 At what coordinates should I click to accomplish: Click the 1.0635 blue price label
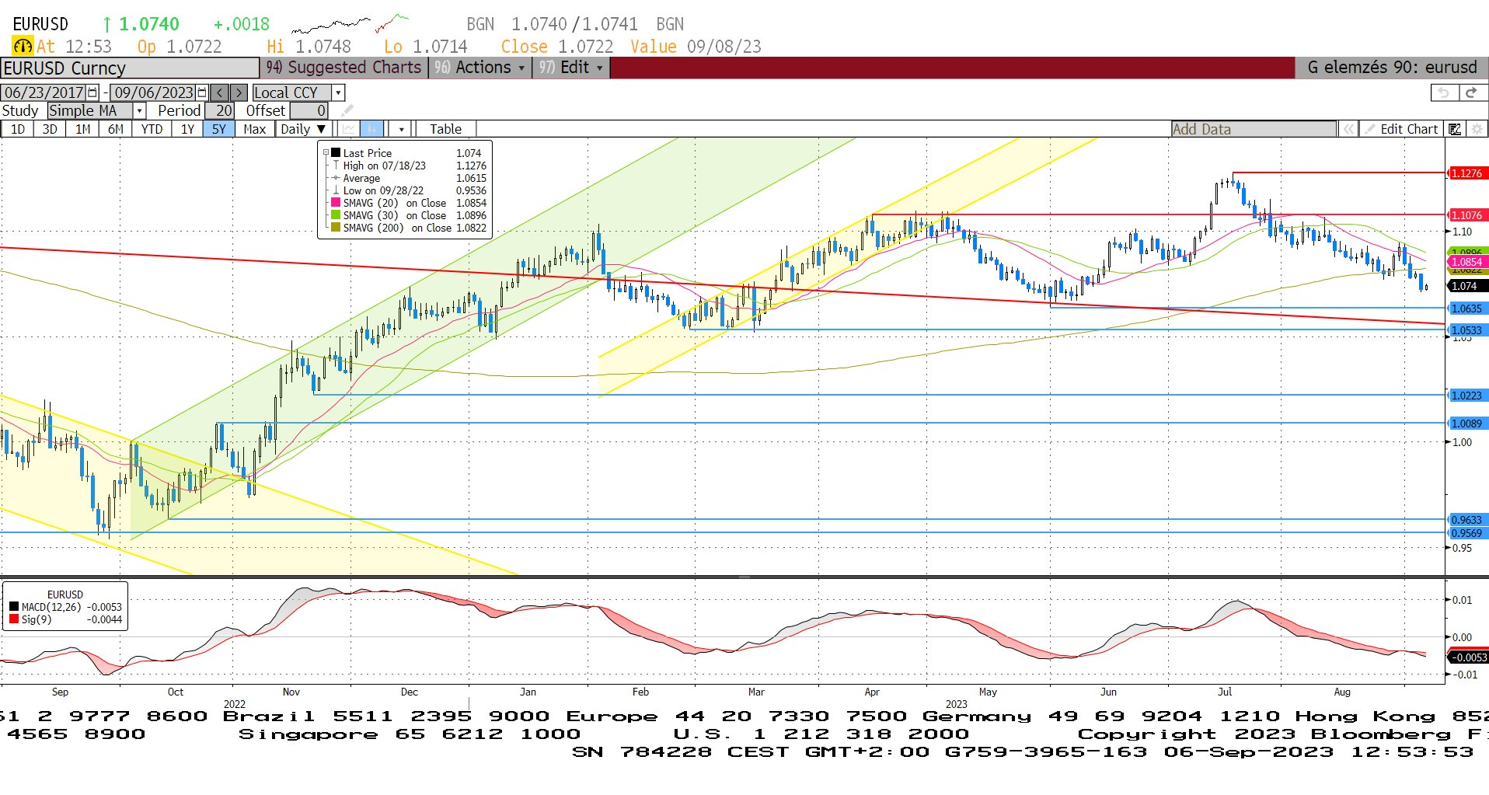click(1466, 309)
